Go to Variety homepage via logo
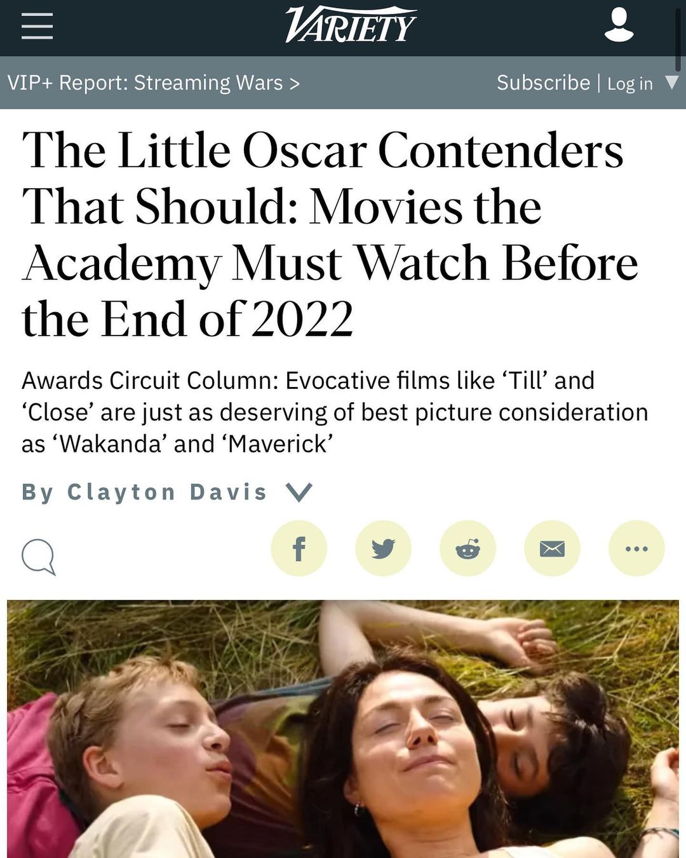 (351, 25)
